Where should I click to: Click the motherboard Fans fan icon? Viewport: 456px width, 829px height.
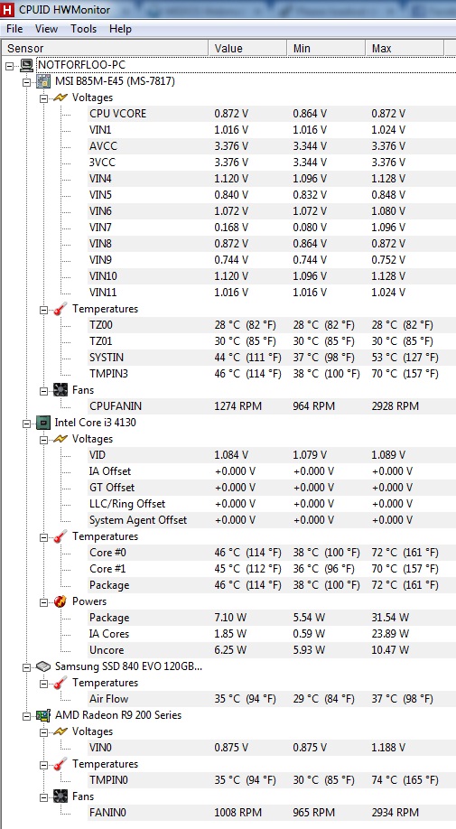pos(60,390)
